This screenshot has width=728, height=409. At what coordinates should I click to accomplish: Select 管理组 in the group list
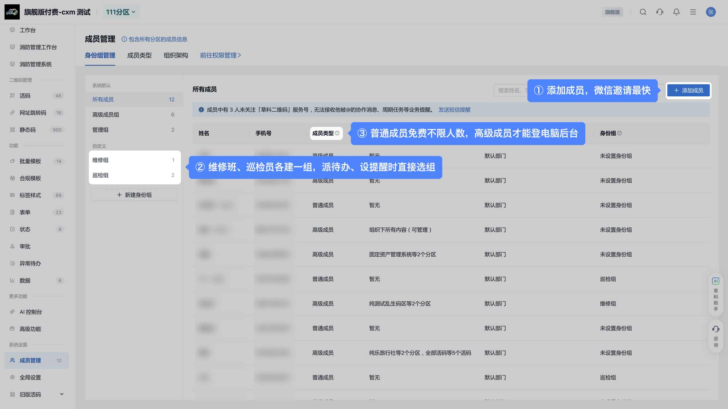134,130
